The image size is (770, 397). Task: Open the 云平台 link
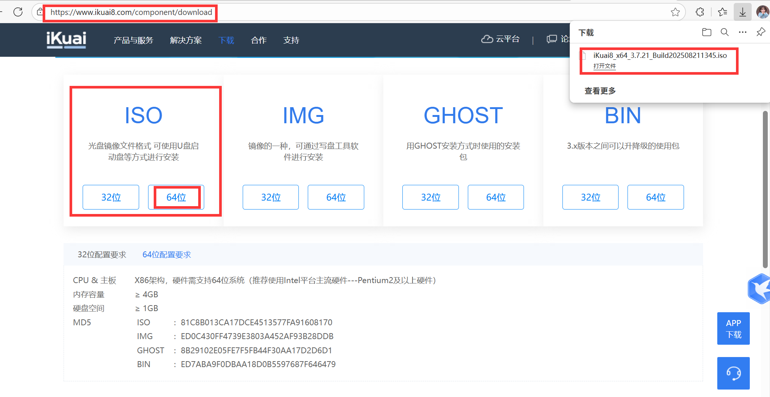click(x=507, y=39)
